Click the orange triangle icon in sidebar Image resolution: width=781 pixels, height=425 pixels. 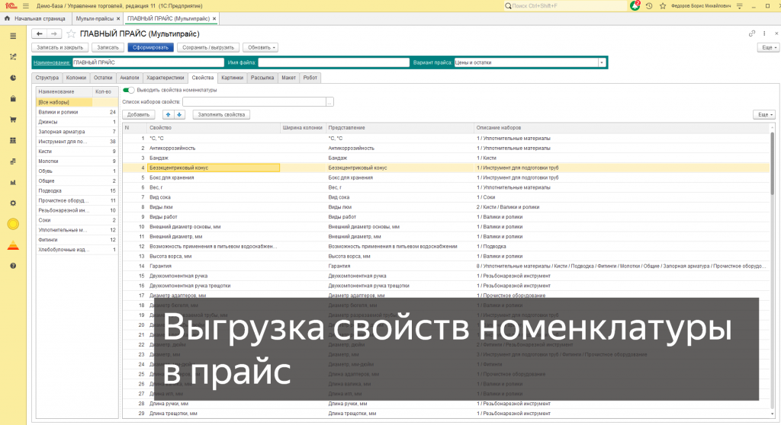click(x=13, y=245)
